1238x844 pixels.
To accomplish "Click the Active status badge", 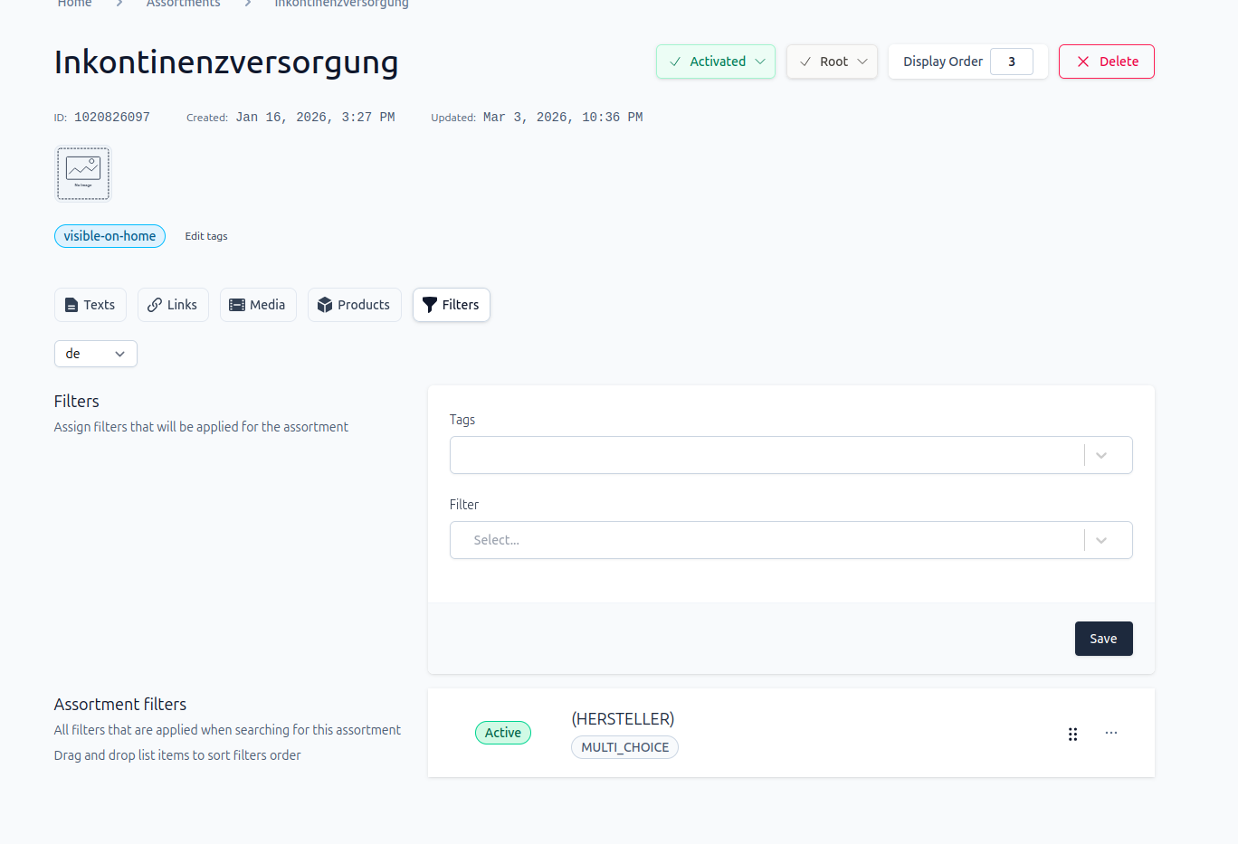I will (503, 733).
